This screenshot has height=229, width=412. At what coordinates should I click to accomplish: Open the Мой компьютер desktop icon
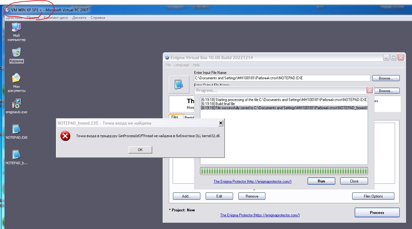(16, 32)
